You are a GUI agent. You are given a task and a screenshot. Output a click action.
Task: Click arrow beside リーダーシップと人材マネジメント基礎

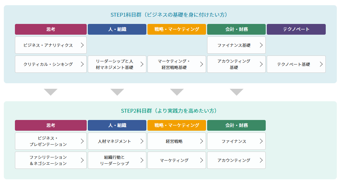142,64
